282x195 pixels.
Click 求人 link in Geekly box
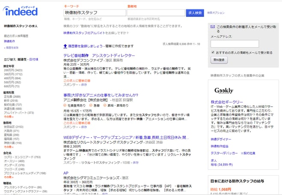pos(214,160)
